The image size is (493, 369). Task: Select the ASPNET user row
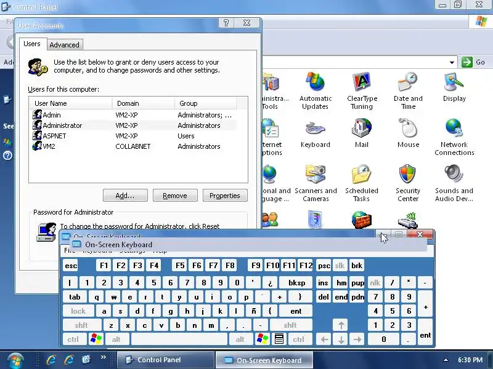[x=134, y=136]
